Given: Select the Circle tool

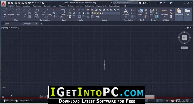Looking at the screenshot, I should (x=18, y=12).
